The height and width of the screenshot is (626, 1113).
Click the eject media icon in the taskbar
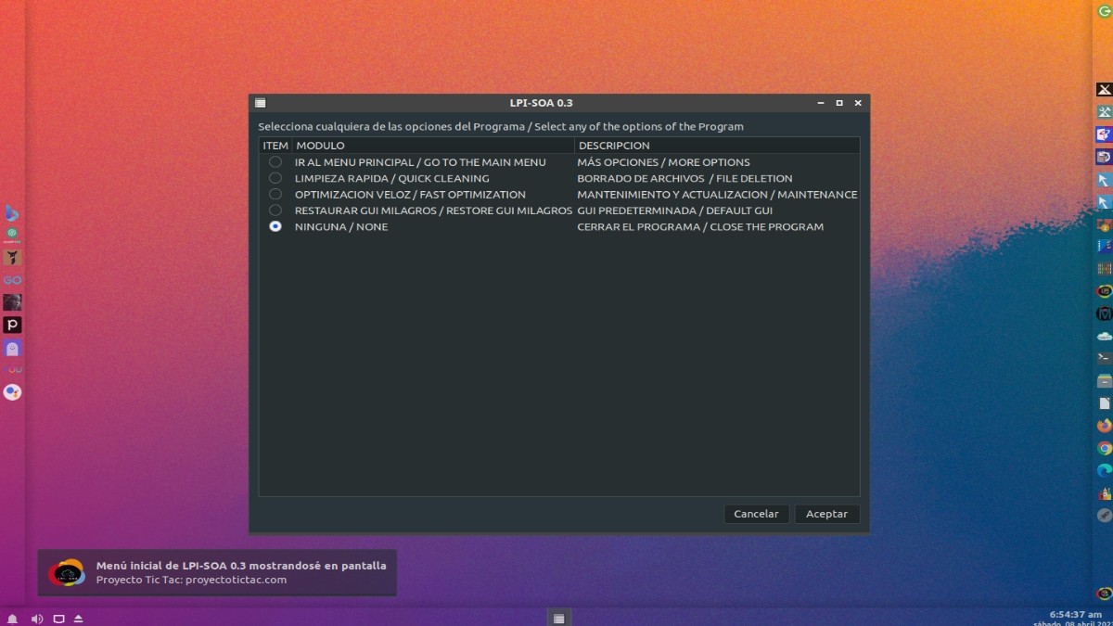[78, 619]
